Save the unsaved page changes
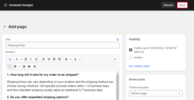This screenshot has height=100, width=194. pos(182,5)
